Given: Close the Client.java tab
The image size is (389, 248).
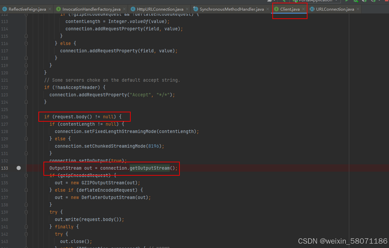Looking at the screenshot, I should (303, 9).
